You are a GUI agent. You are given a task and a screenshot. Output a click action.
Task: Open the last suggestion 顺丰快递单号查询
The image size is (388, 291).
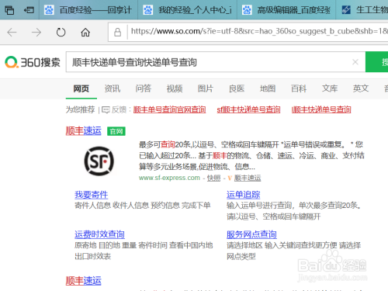click(x=321, y=109)
